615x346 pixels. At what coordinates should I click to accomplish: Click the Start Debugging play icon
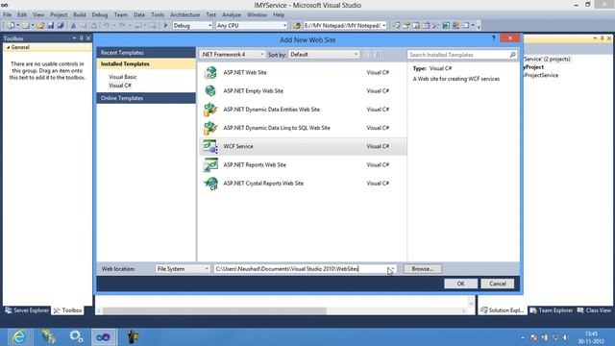pos(165,26)
